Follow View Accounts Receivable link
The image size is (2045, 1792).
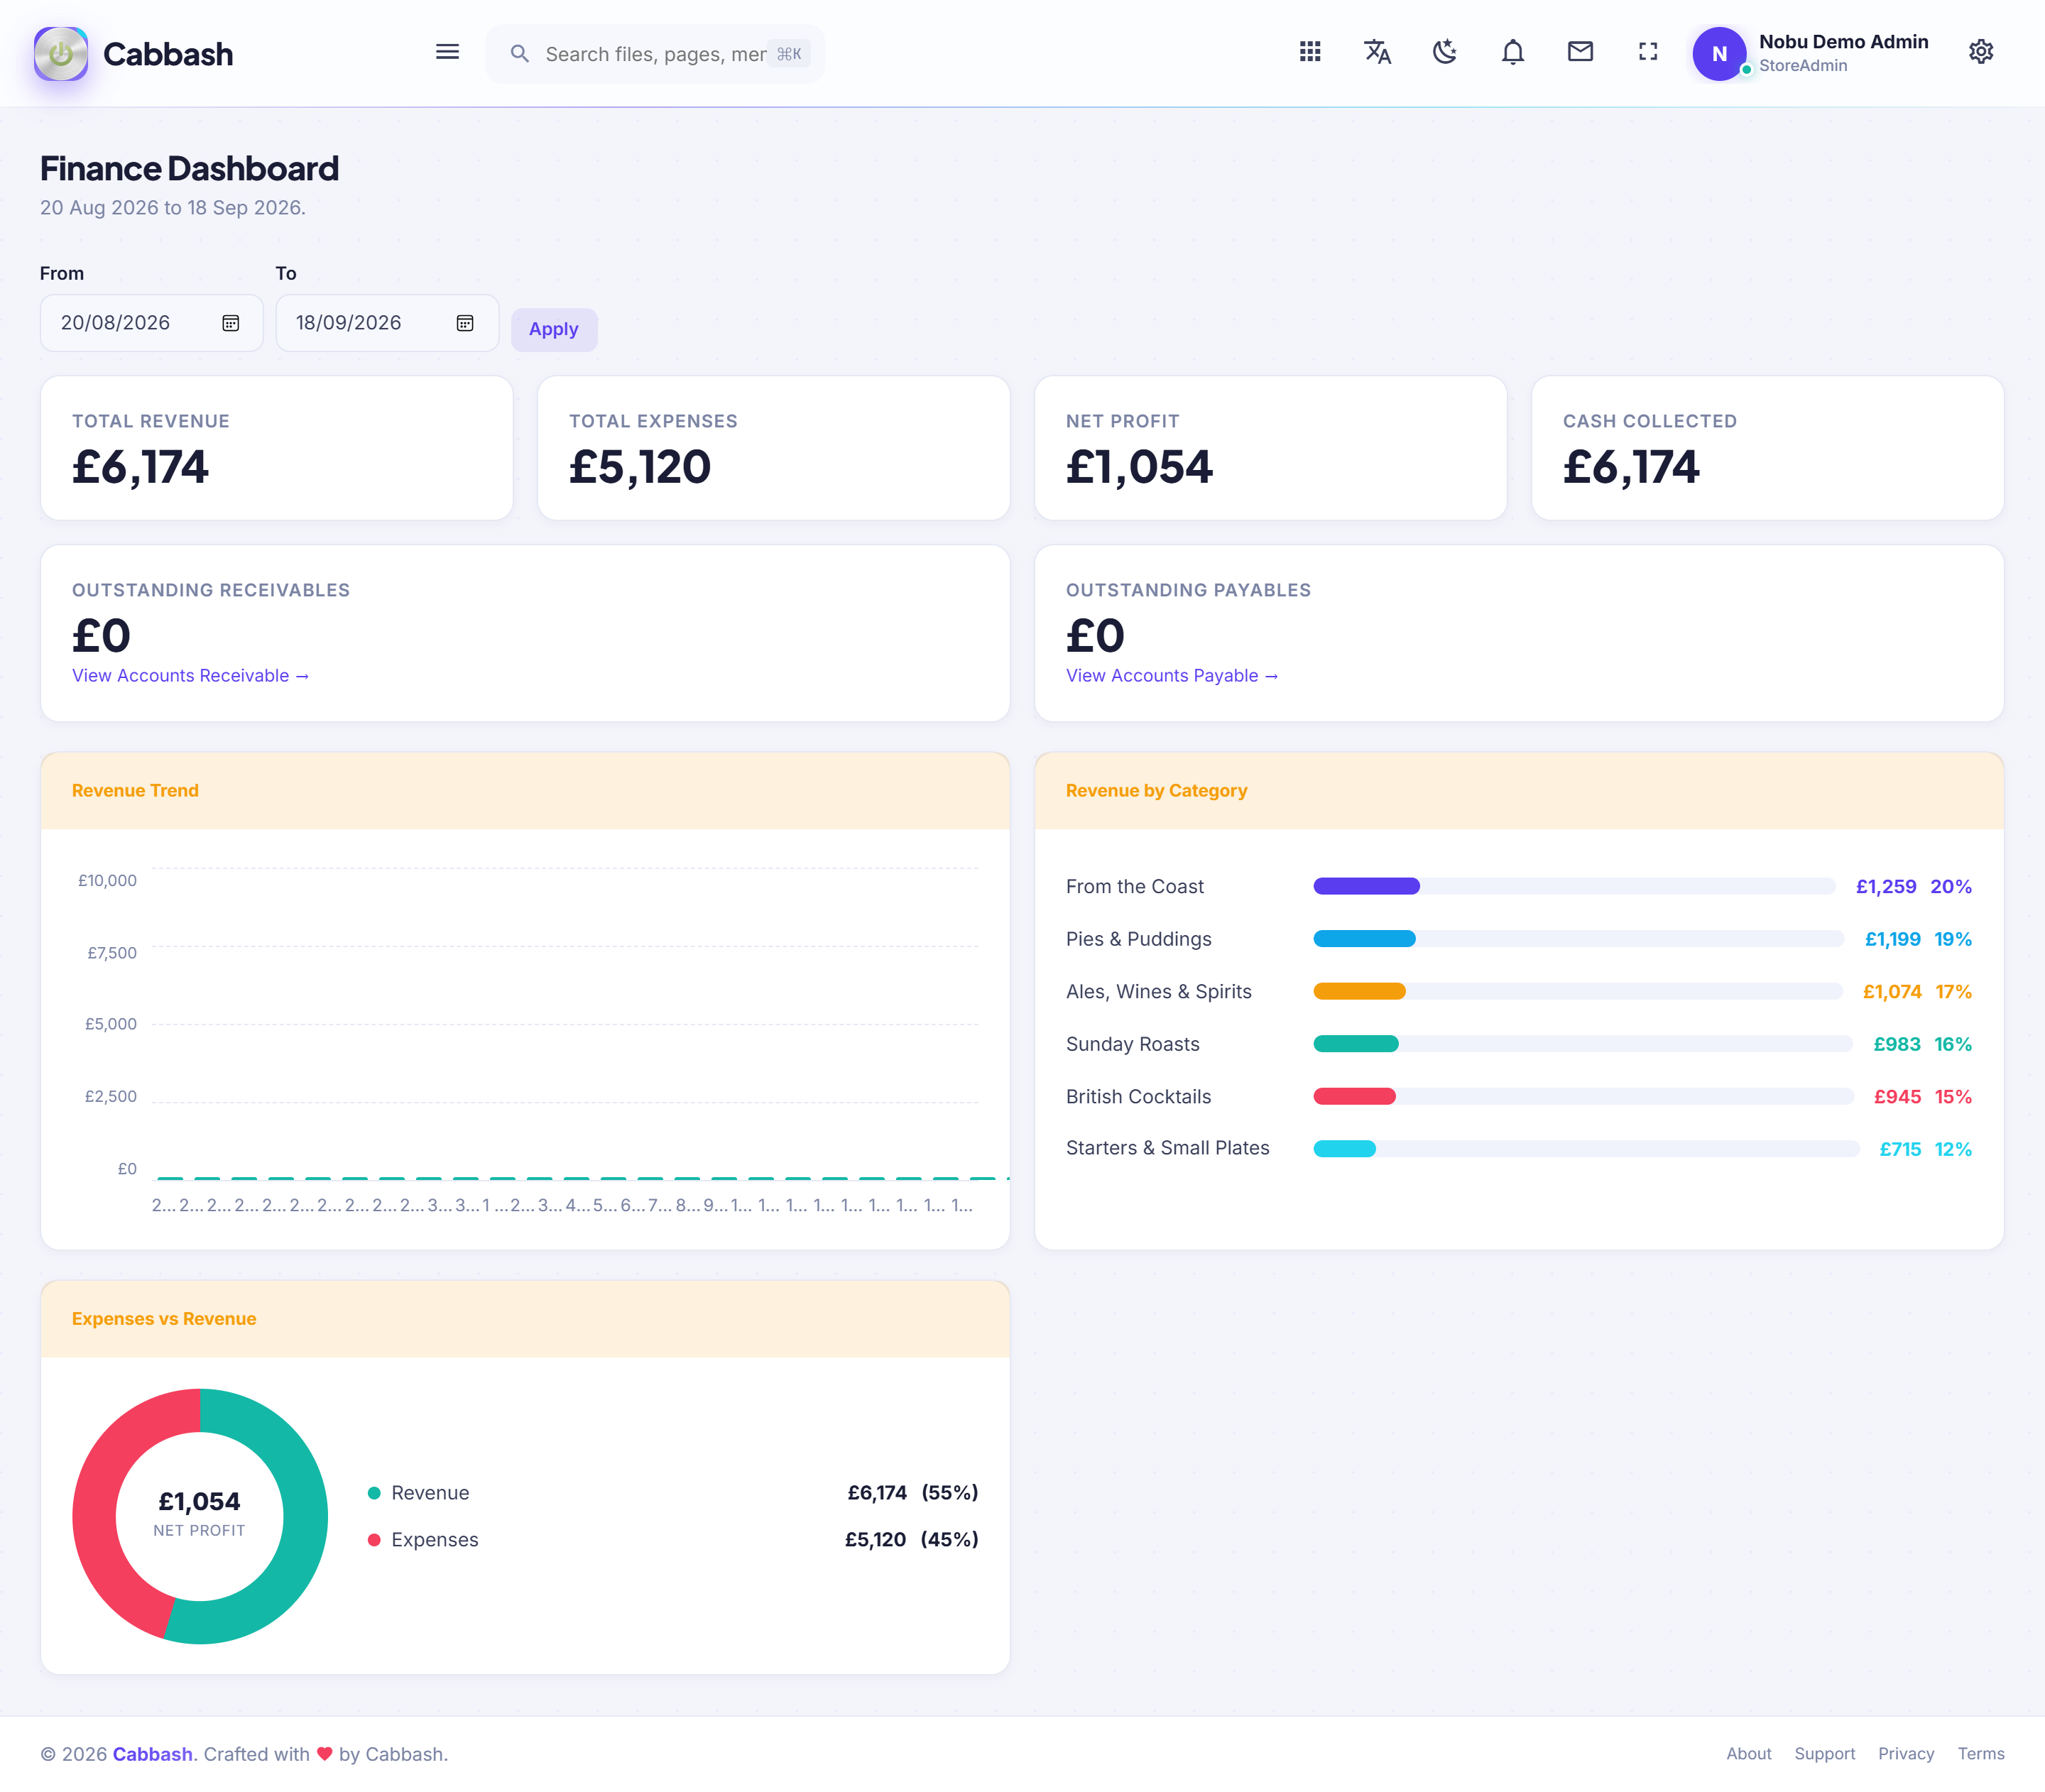pos(190,676)
